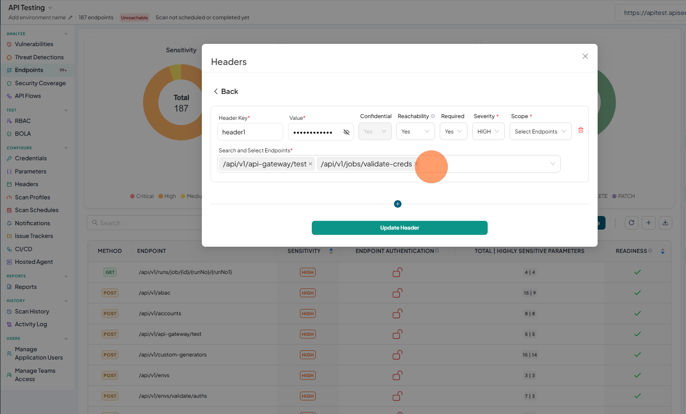Viewport: 686px width, 414px height.
Task: Open the Endpoint Authentication info icon
Action: 437,251
